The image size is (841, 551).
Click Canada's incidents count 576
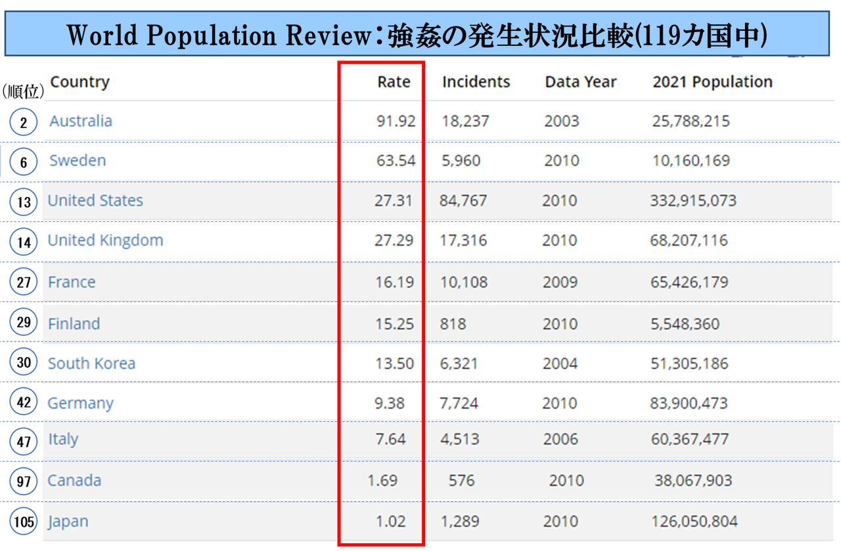tap(461, 480)
